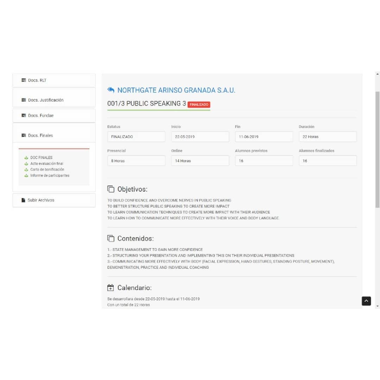Image resolution: width=380 pixels, height=380 pixels.
Task: Click the "Calendario:" heading text
Action: (134, 288)
